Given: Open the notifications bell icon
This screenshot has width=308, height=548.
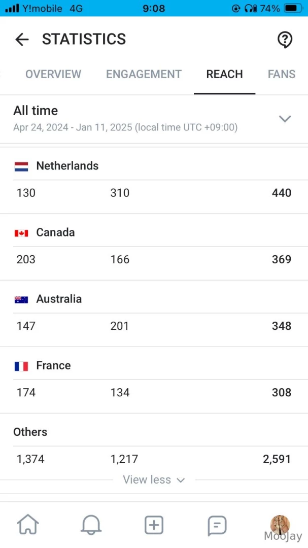Looking at the screenshot, I should (91, 524).
